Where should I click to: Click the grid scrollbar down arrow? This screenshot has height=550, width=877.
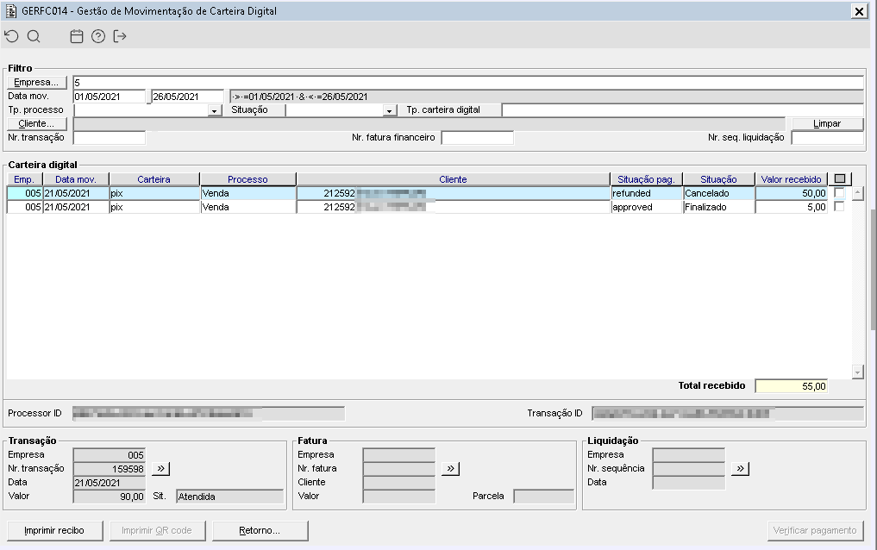(x=857, y=372)
